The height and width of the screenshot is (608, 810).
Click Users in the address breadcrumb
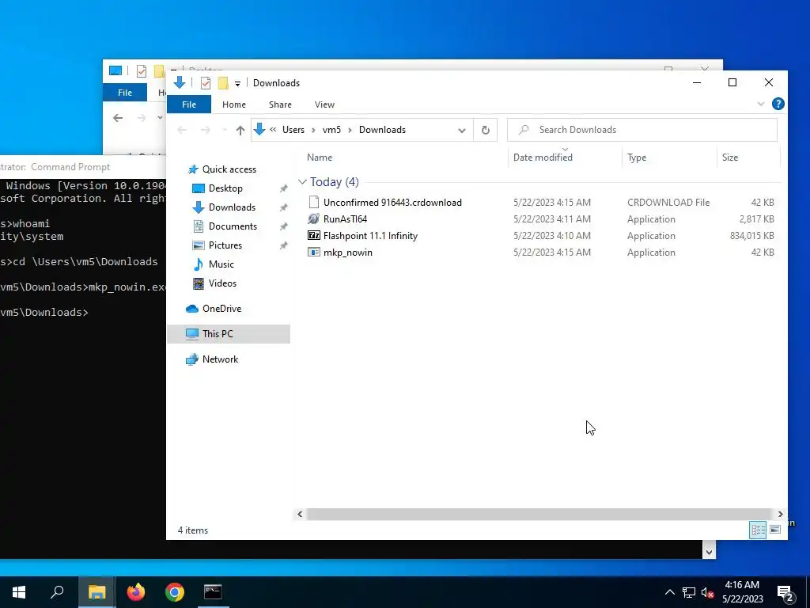293,130
